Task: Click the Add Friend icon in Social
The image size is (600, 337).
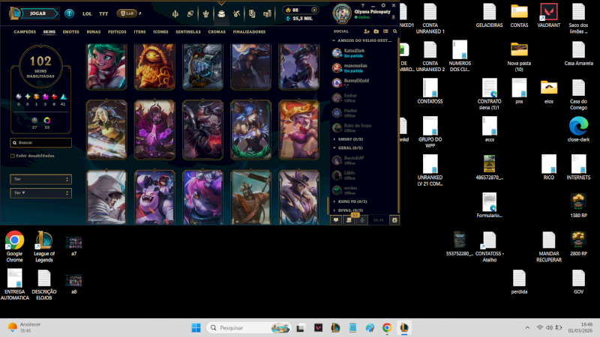Action: coord(367,31)
